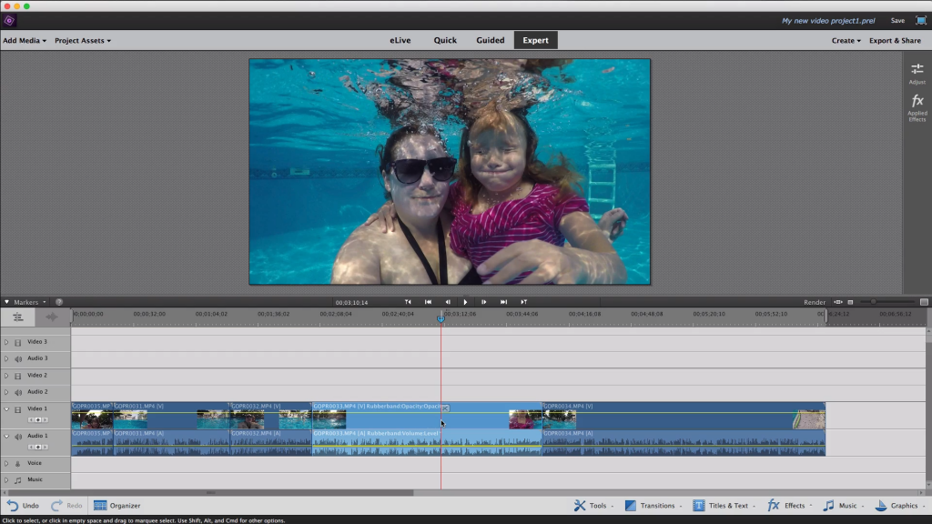932x524 pixels.
Task: Click the scissors split clip icon
Action: click(x=445, y=408)
